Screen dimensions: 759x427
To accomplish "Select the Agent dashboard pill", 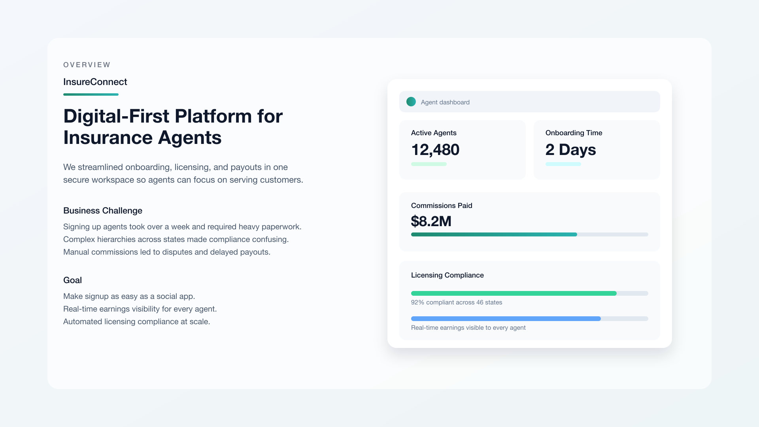I will (x=530, y=102).
